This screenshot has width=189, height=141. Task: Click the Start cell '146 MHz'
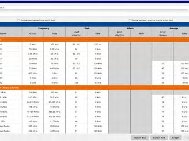(x=33, y=107)
